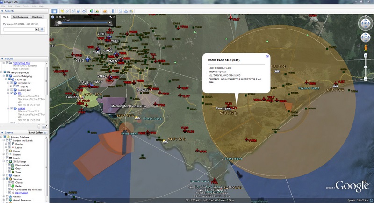The image size is (374, 203).
Task: Close the historical imagery time slider
Action: [x=114, y=17]
